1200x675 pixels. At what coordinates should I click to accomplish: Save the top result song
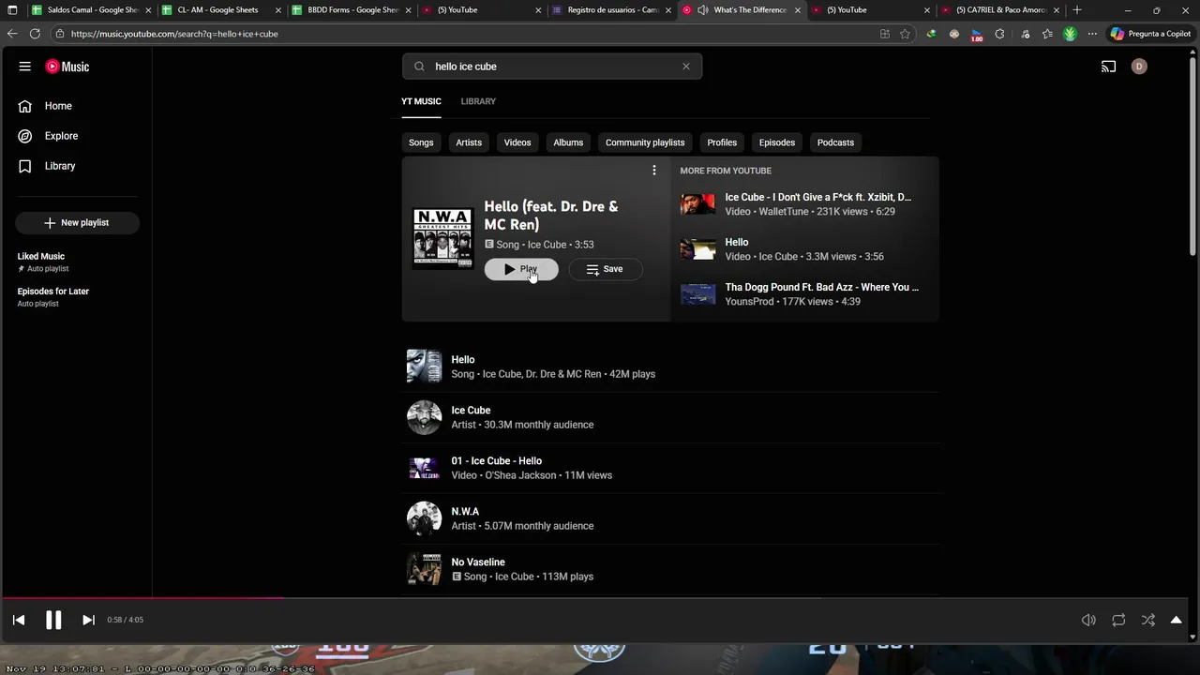(x=605, y=269)
